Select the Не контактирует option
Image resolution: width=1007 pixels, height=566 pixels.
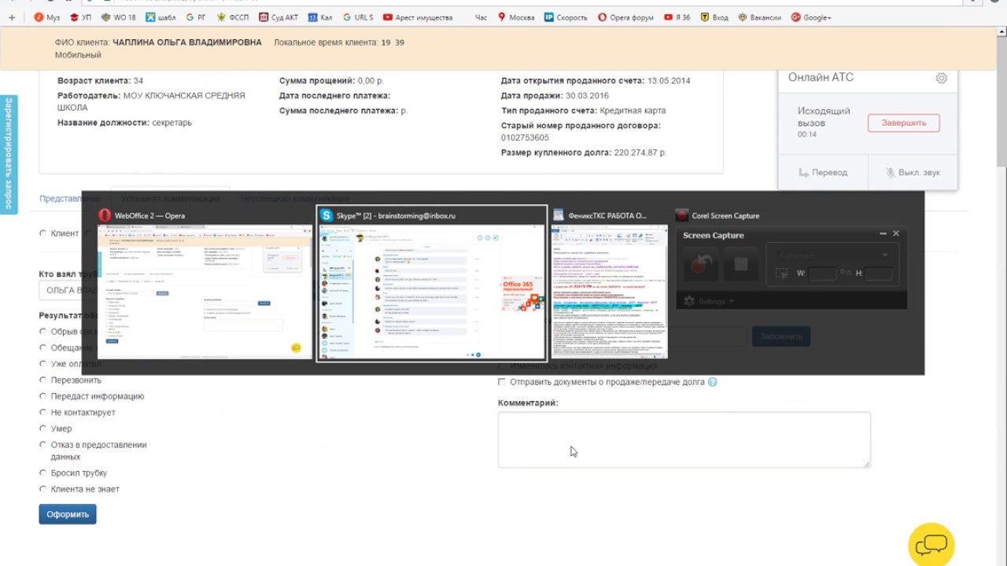click(x=43, y=413)
